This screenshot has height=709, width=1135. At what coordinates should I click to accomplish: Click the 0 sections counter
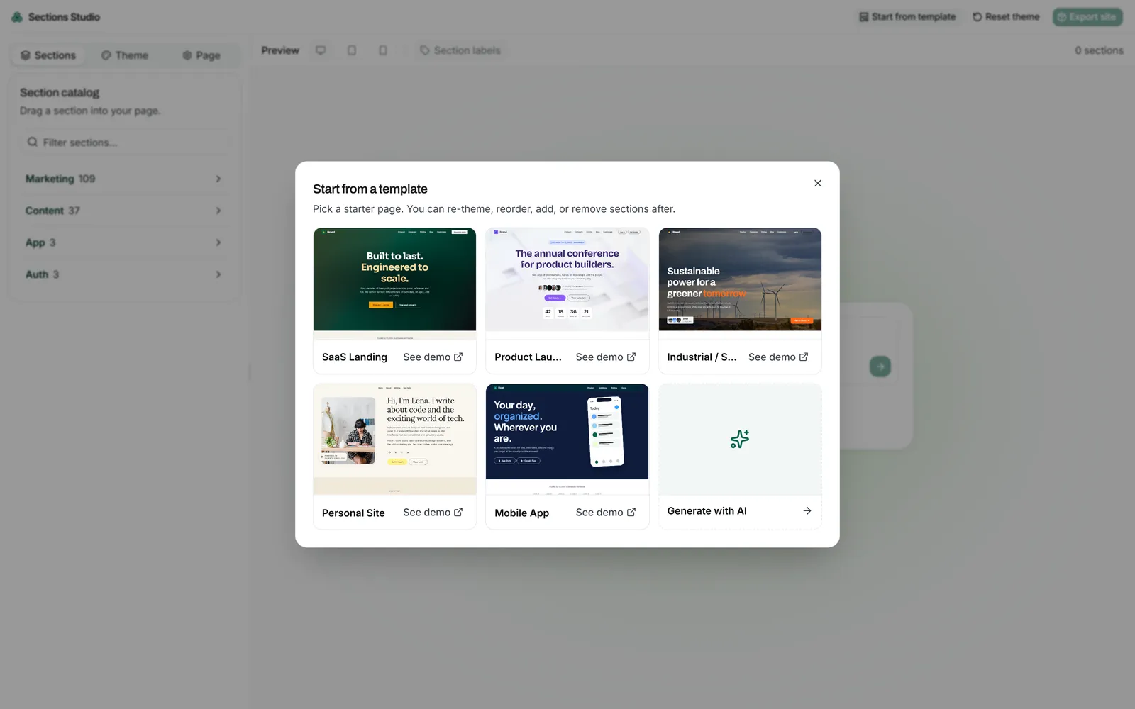1099,50
